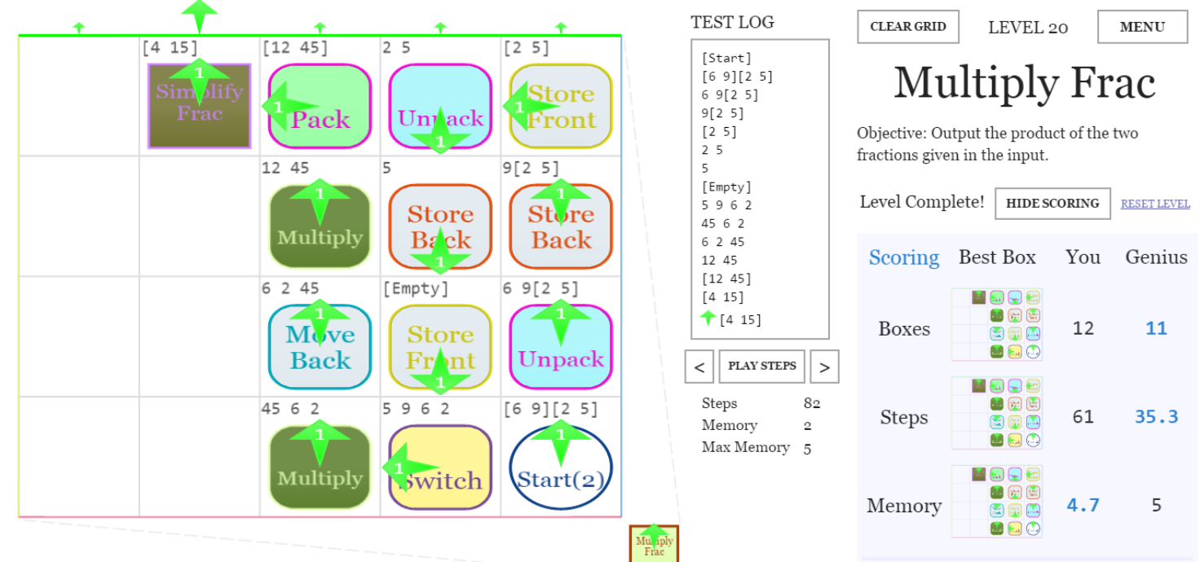The width and height of the screenshot is (1200, 562).
Task: Click the [Start] entry in test log
Action: (726, 58)
